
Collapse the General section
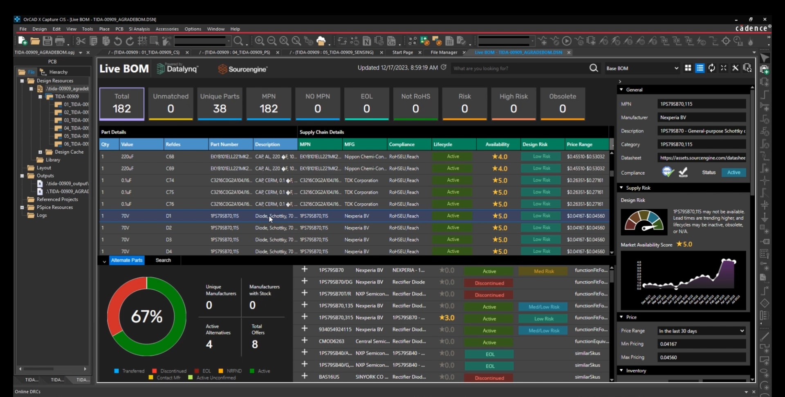coord(621,90)
